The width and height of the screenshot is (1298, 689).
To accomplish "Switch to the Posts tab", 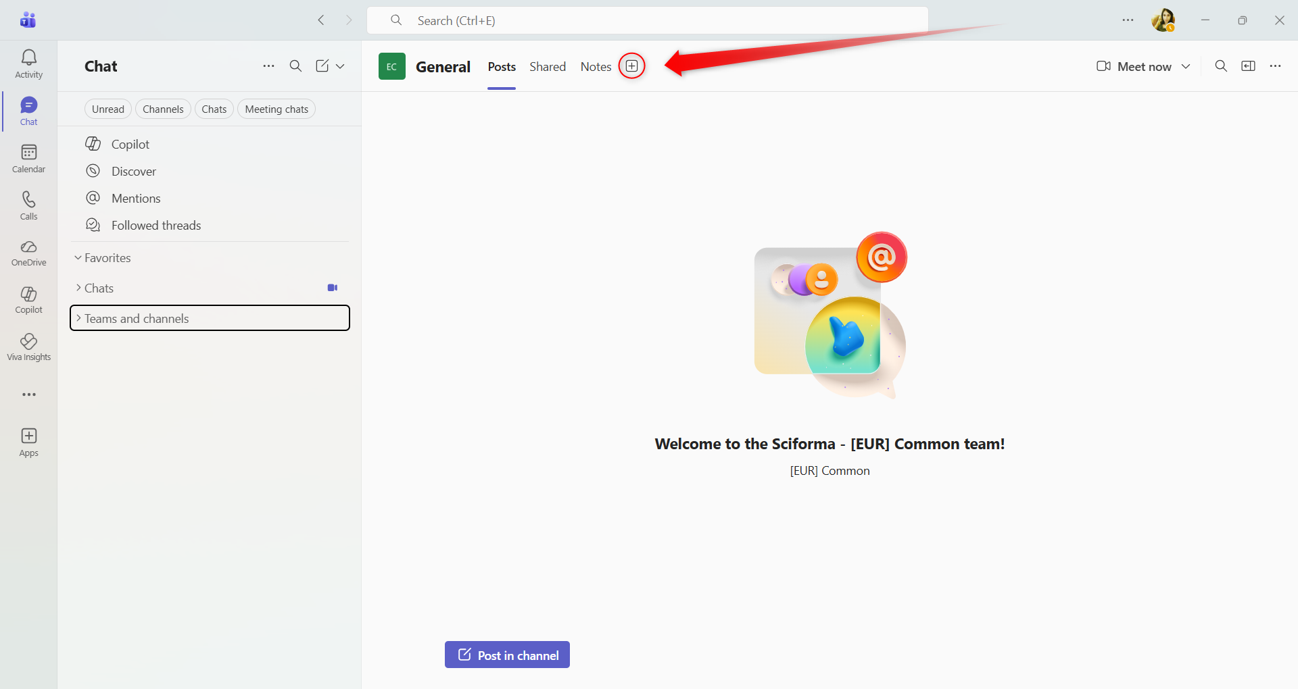I will coord(502,67).
